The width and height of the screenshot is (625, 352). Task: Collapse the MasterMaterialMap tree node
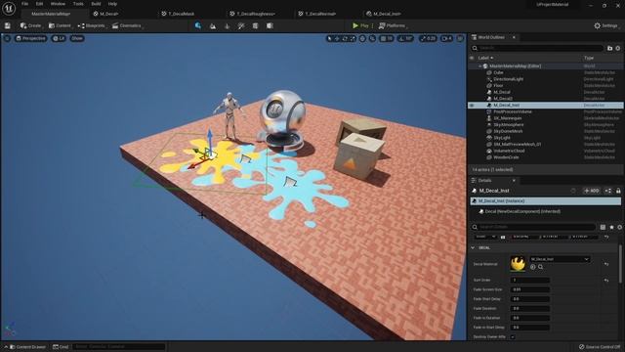(479, 66)
